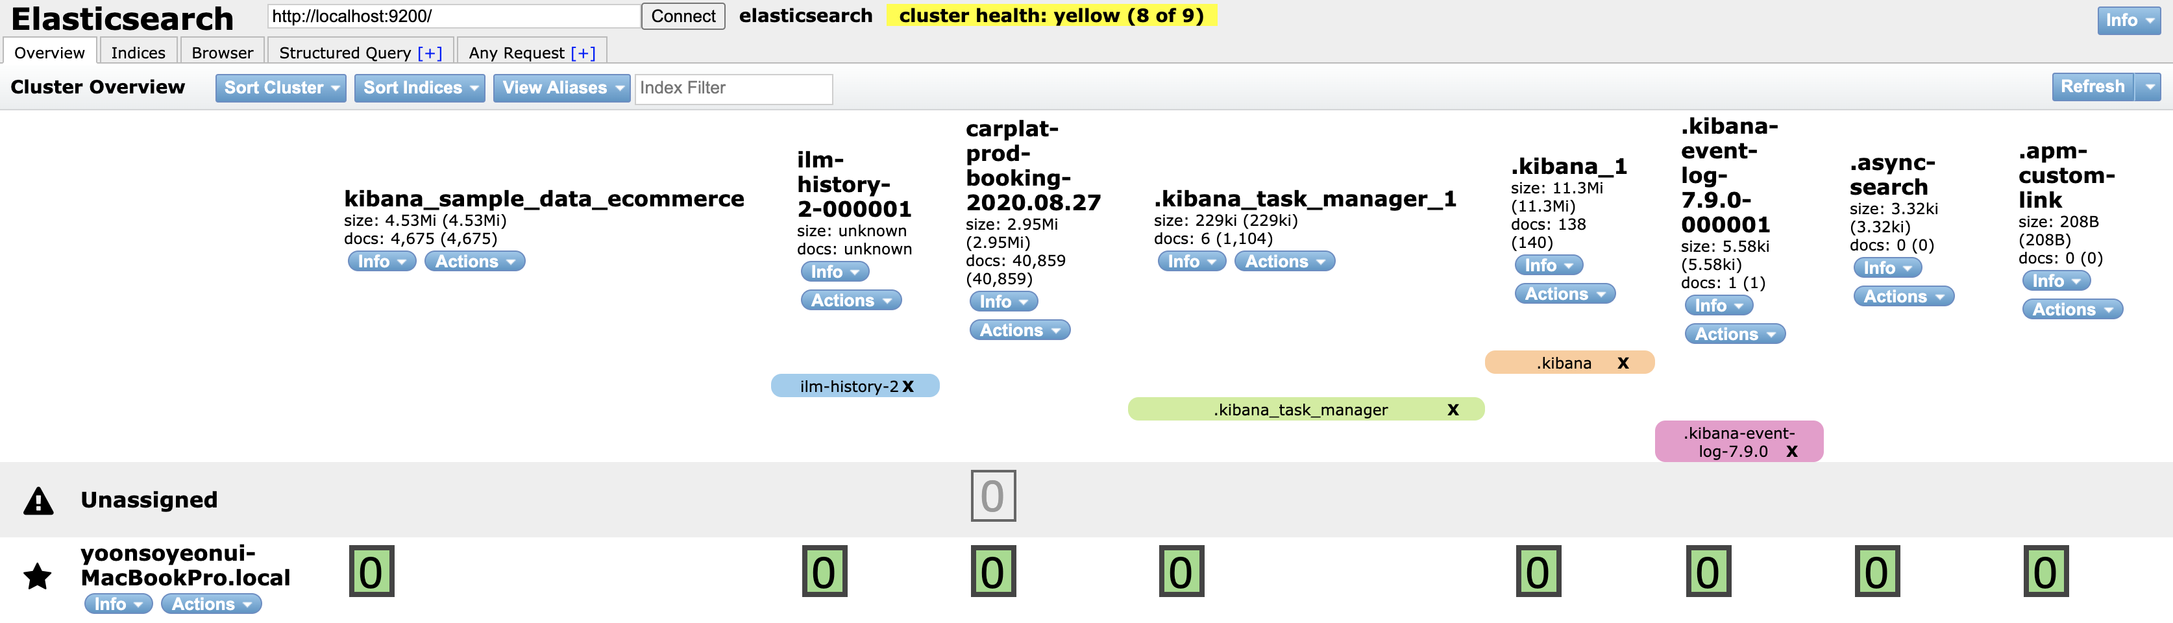The width and height of the screenshot is (2173, 623).
Task: Open Actions menu for .apm-custom-link
Action: [2072, 310]
